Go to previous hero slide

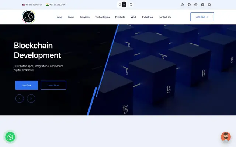pos(20,98)
